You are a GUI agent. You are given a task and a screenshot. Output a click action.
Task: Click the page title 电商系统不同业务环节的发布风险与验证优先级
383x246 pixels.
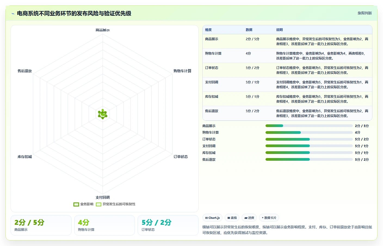coord(74,14)
